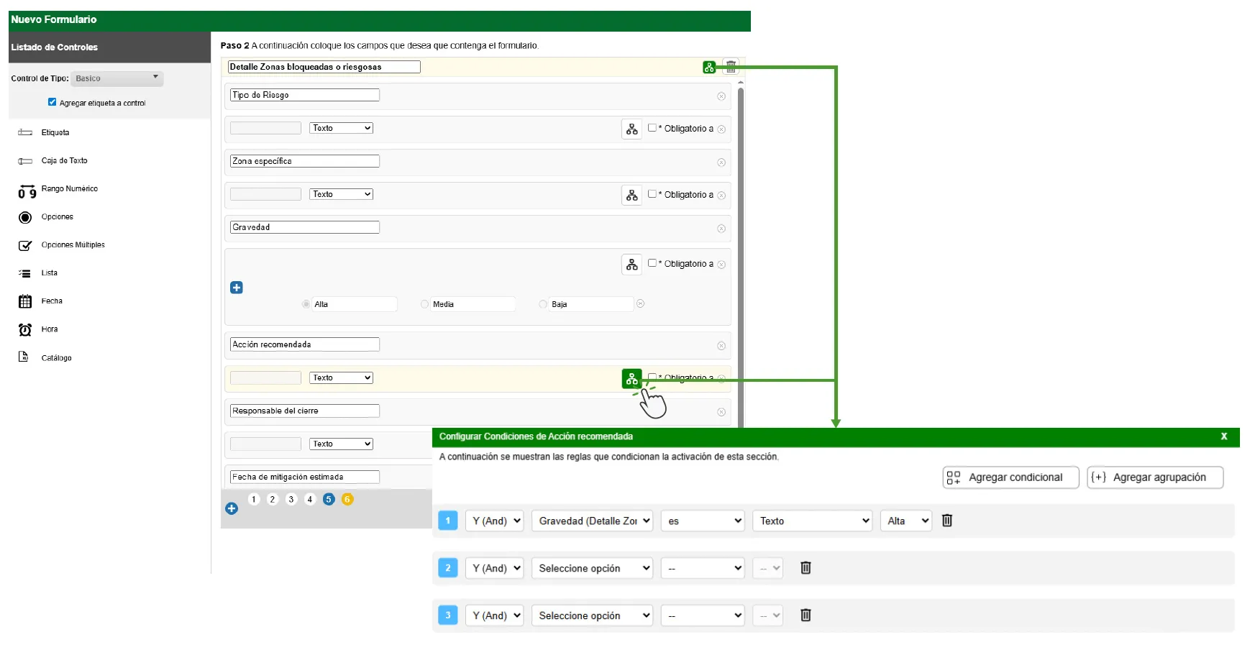Open Gravedad field dropdown in rule 1
Image resolution: width=1250 pixels, height=650 pixels.
pyautogui.click(x=592, y=521)
